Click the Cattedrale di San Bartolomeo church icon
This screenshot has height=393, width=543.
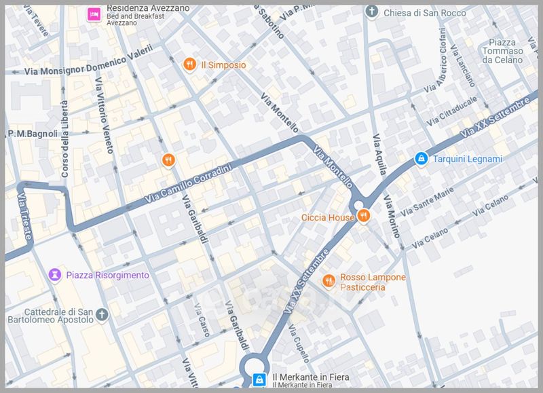[102, 315]
